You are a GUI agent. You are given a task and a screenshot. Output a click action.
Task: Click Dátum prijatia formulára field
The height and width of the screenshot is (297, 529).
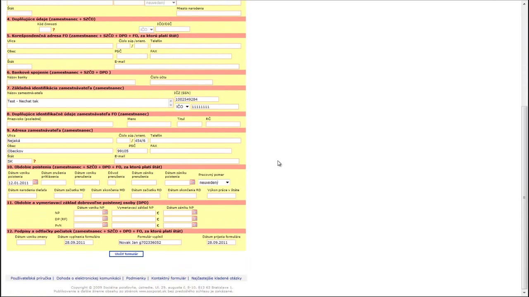coord(221,243)
